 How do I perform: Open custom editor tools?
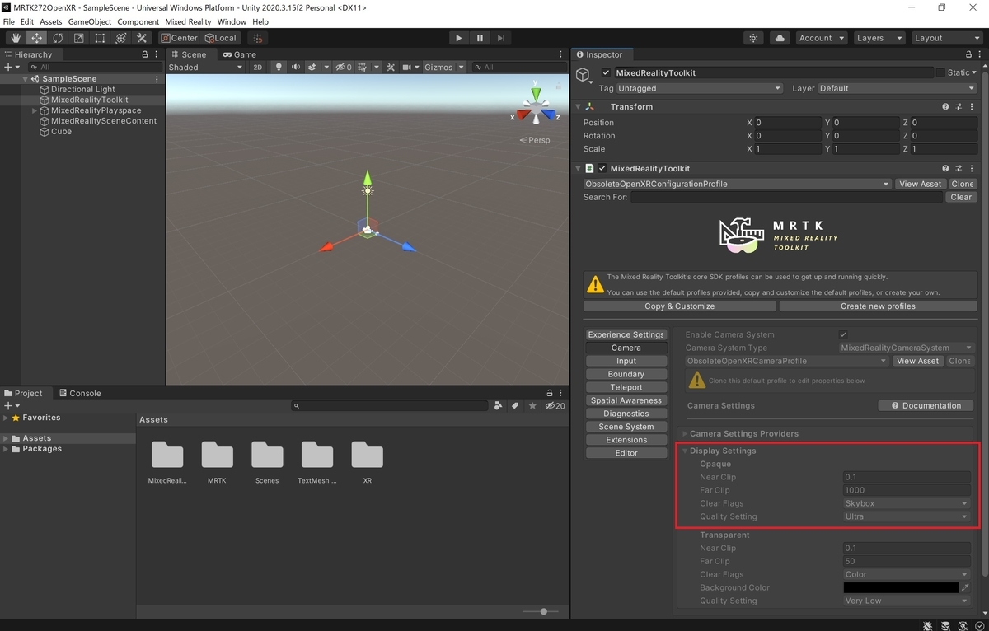[x=142, y=38]
